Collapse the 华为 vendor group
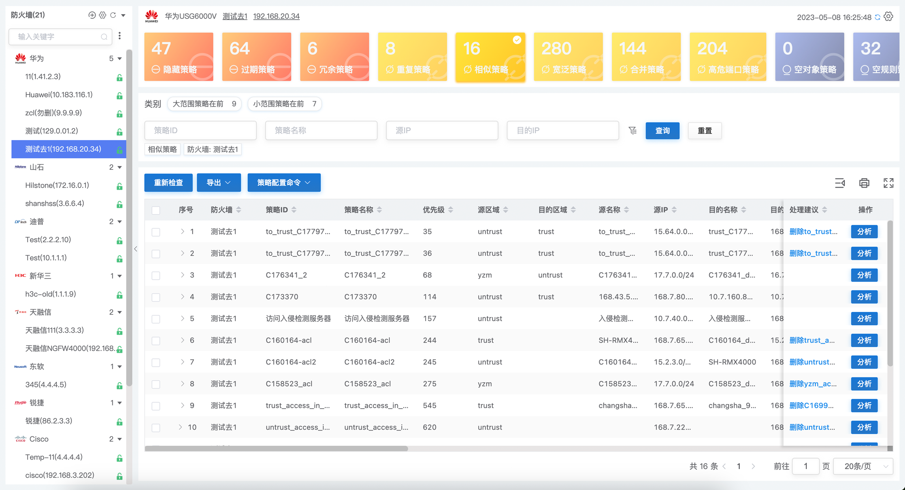This screenshot has height=490, width=905. click(120, 58)
